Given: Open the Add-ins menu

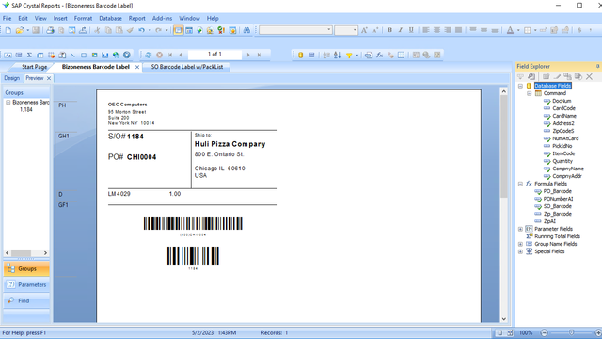Looking at the screenshot, I should 162,18.
